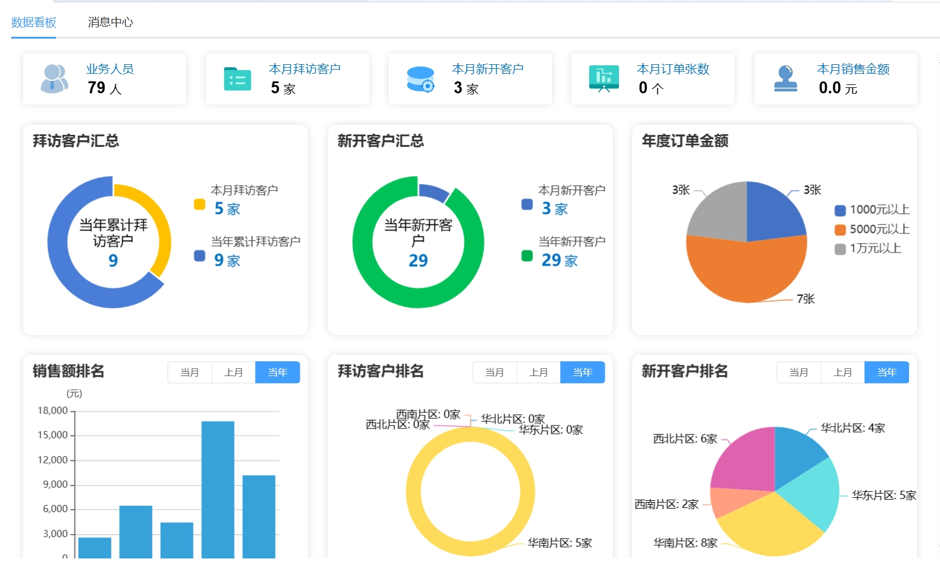Click the 本月订单张数 chart board icon
This screenshot has height=562, width=940.
point(603,78)
